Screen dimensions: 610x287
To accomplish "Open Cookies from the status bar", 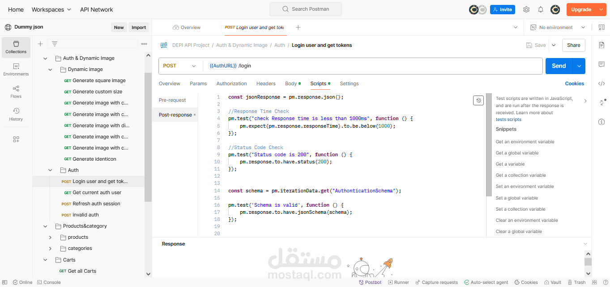I will point(526,282).
